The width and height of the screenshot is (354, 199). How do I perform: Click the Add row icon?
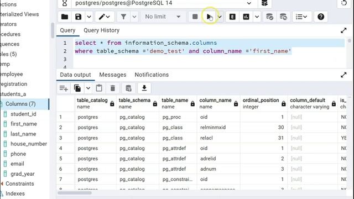[64, 88]
